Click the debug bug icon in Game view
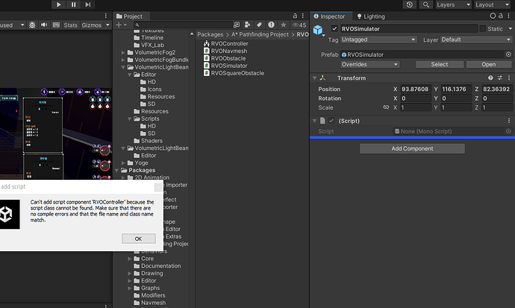 point(31,25)
